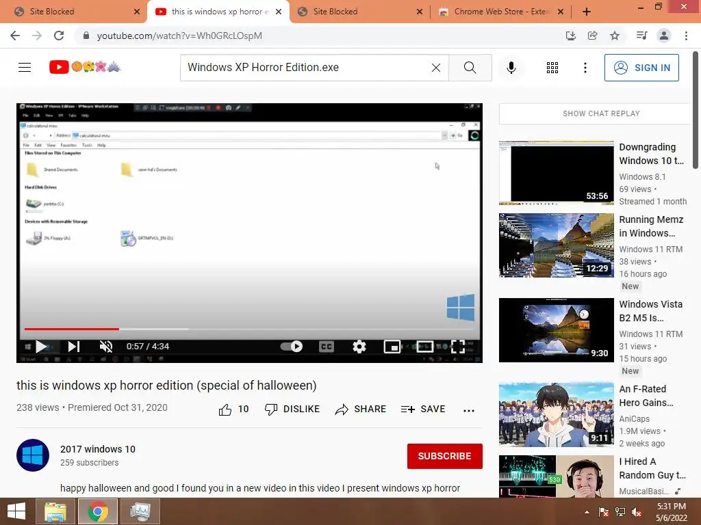
Task: Open the player settings gear
Action: point(359,347)
